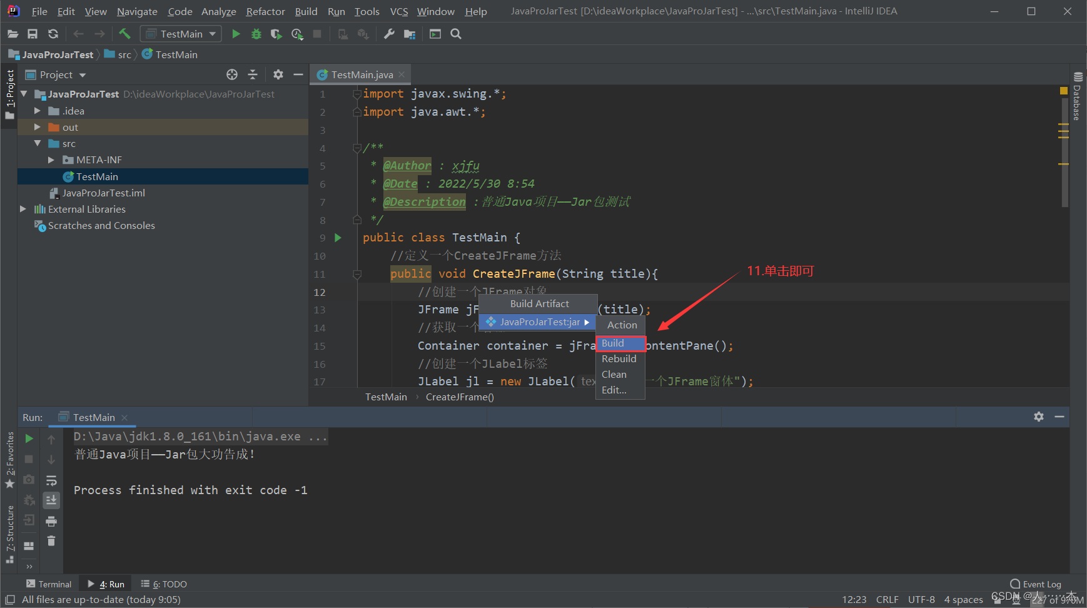Screen dimensions: 1087x608
Task: Collapse the JavaProJarTest root node
Action: coord(24,94)
